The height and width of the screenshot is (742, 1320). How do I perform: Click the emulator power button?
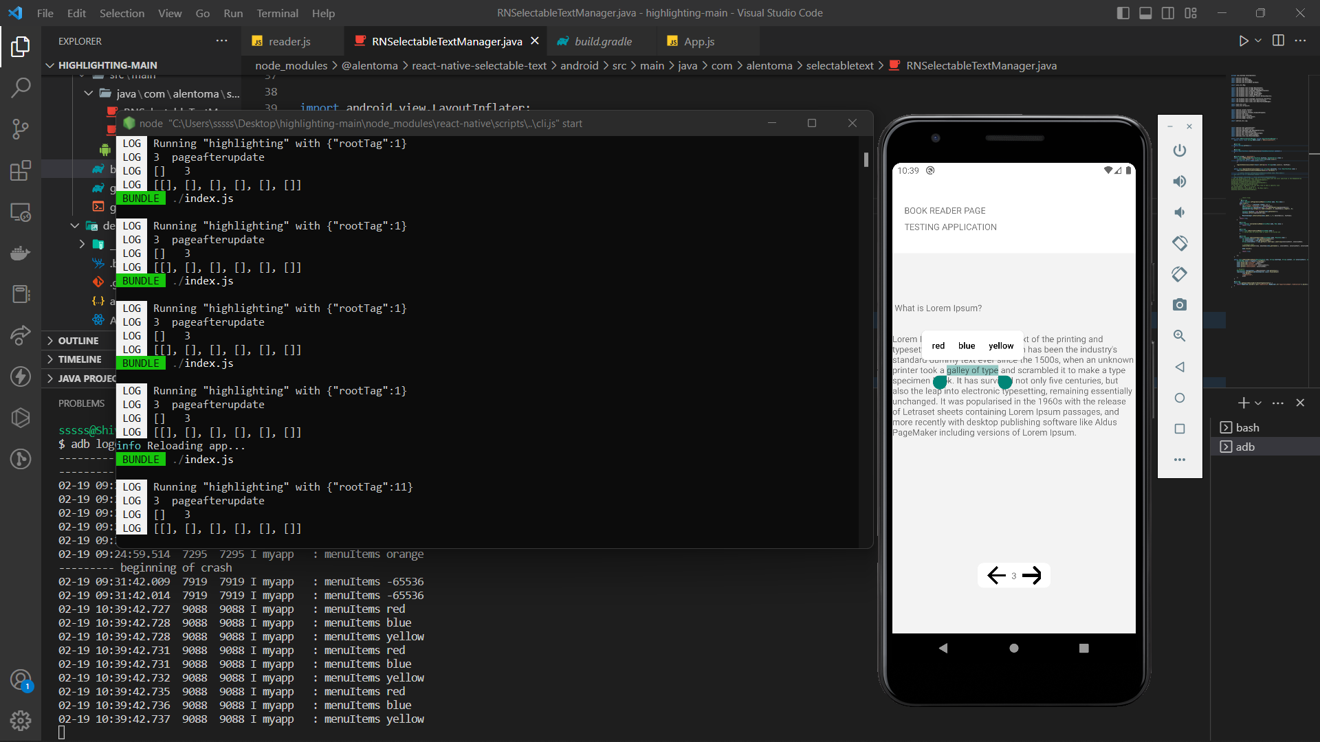[x=1180, y=150]
